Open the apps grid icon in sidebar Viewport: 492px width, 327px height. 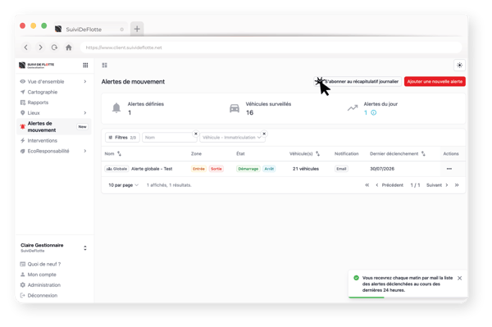coord(85,65)
